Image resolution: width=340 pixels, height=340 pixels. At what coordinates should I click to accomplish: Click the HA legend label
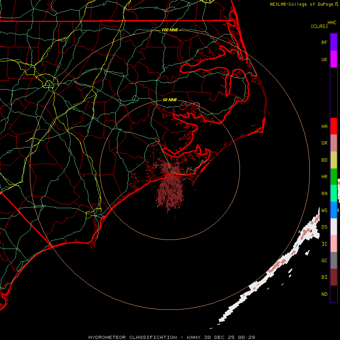[324, 127]
